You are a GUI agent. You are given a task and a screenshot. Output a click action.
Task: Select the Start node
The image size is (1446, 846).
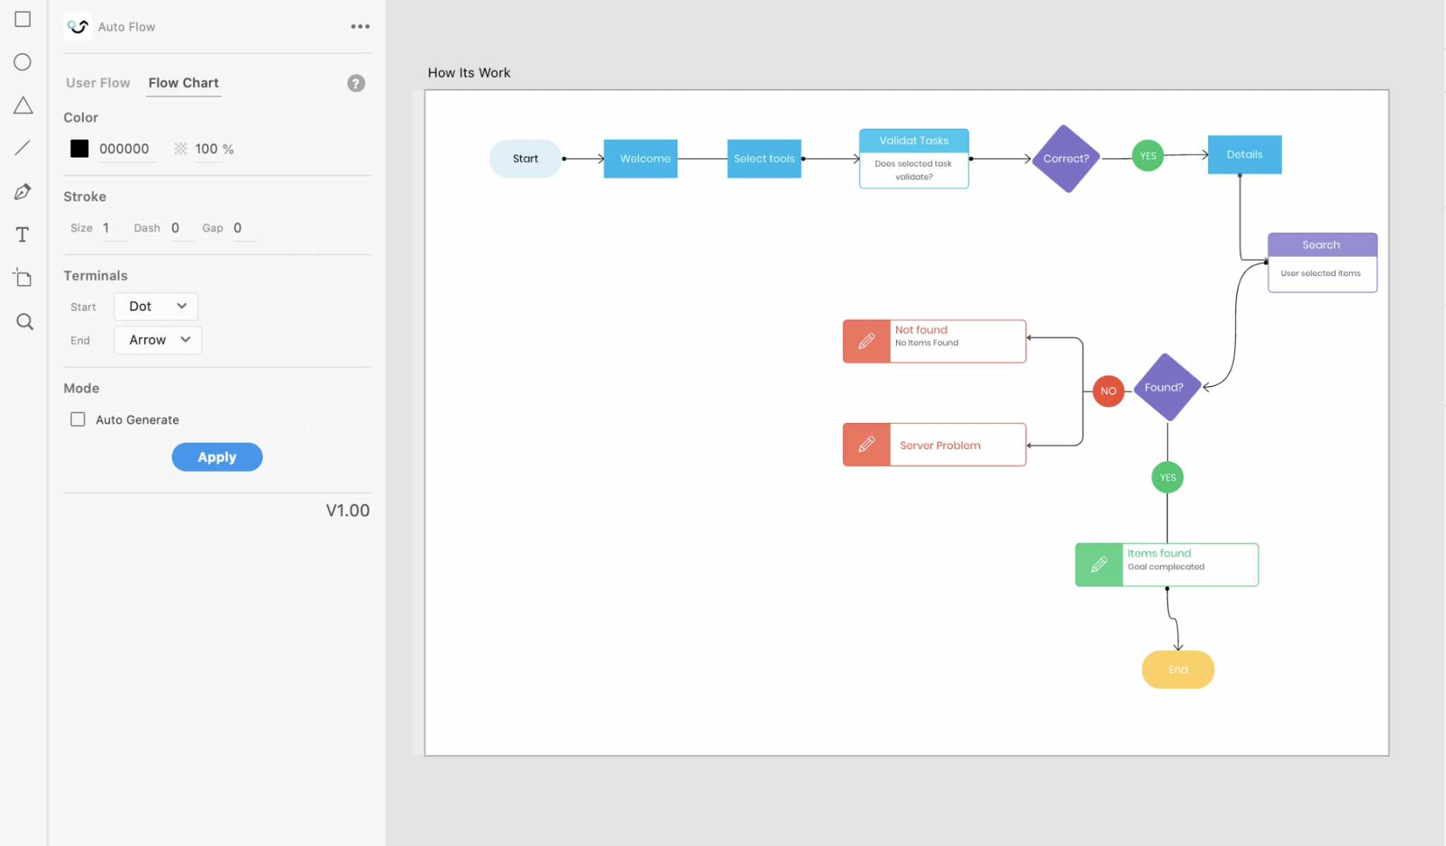(x=525, y=158)
